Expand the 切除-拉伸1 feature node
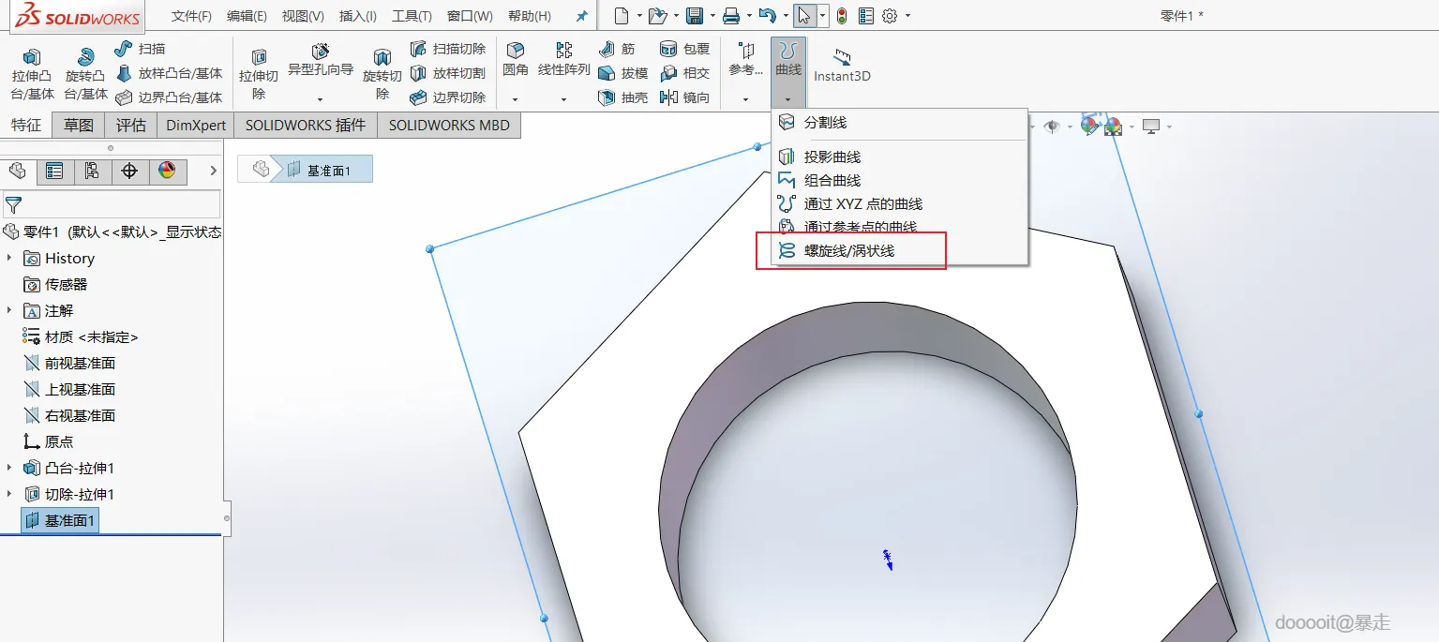 [10, 494]
